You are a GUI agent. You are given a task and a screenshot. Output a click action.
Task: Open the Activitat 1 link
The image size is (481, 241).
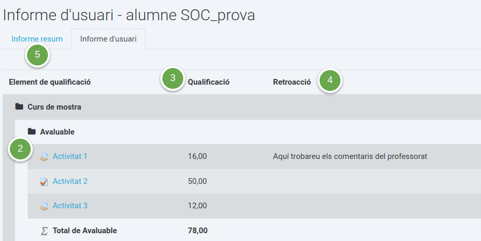(70, 156)
